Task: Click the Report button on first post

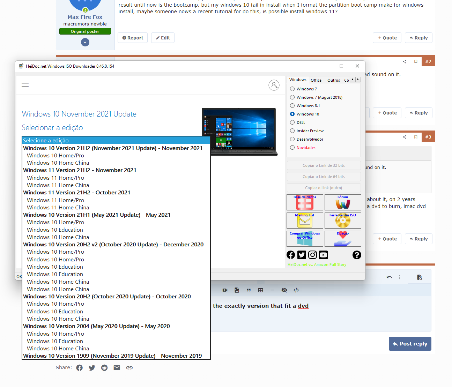Action: [133, 38]
